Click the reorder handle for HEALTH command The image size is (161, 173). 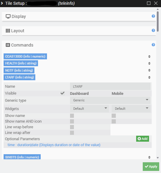point(149,63)
